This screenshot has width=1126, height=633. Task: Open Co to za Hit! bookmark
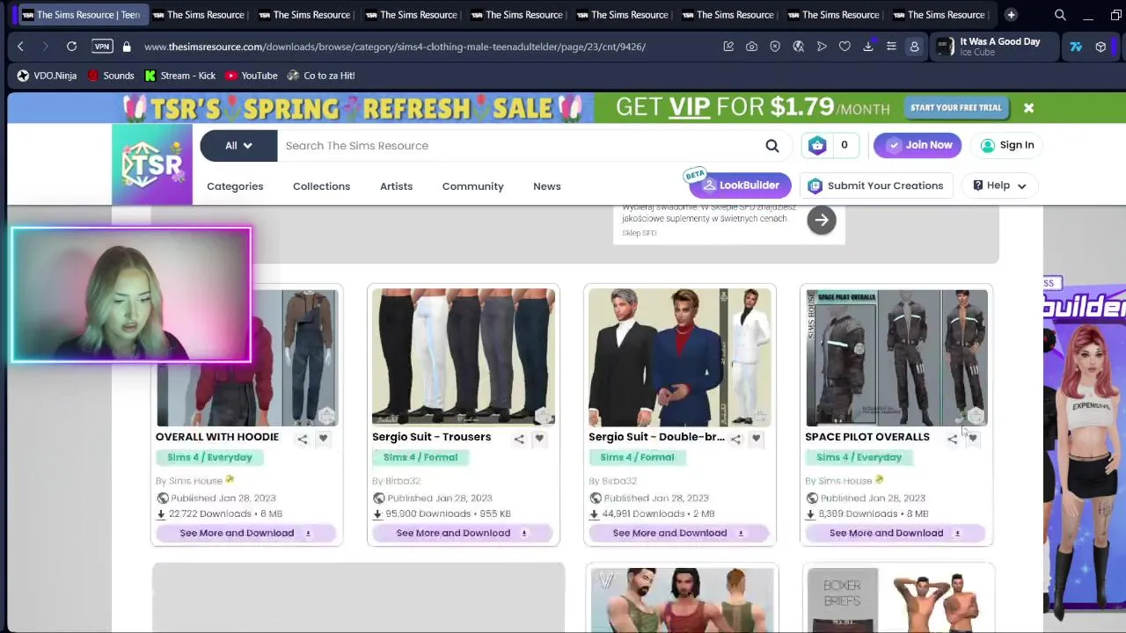(x=320, y=76)
